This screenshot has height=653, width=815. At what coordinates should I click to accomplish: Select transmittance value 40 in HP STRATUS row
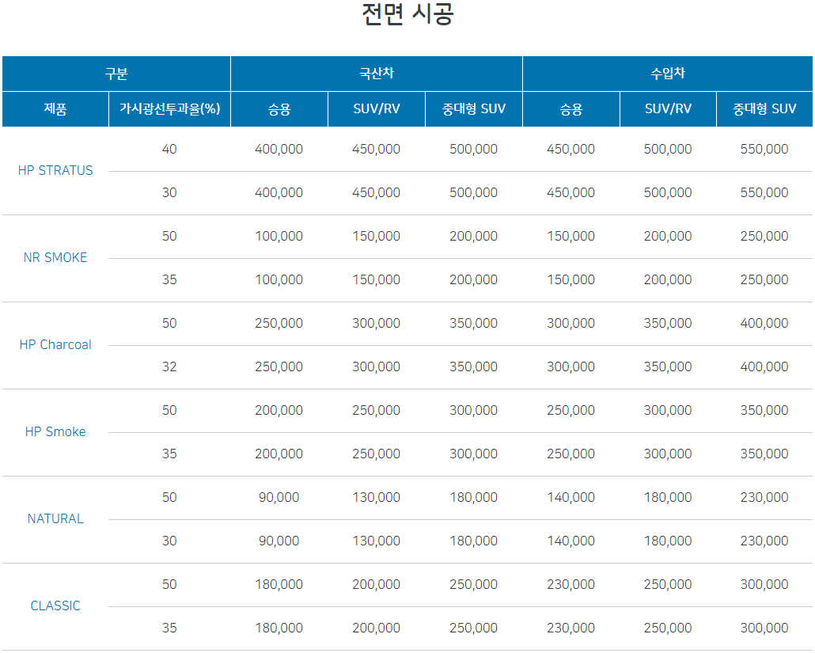tap(169, 150)
